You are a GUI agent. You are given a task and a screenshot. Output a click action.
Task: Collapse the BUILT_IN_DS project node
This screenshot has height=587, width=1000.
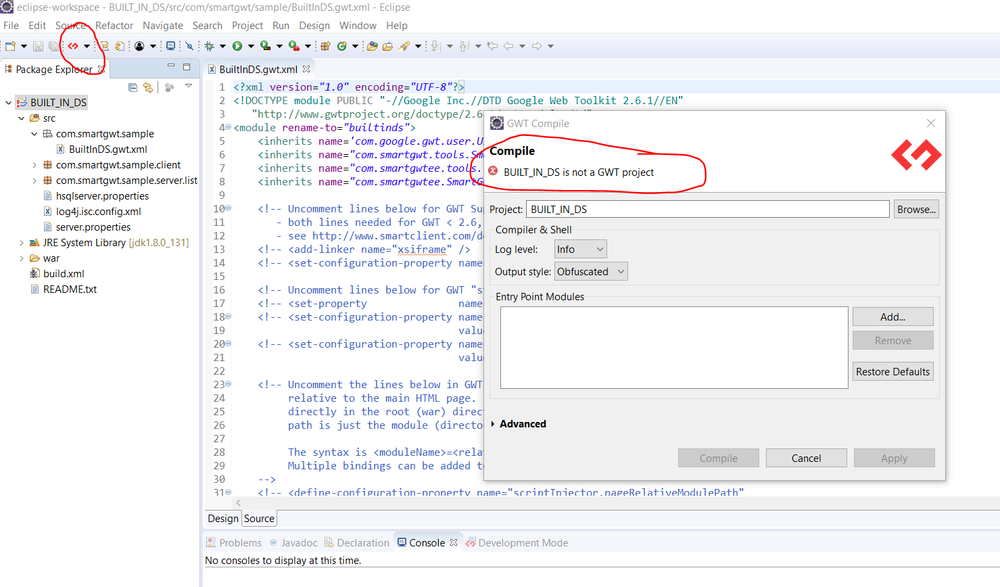8,103
